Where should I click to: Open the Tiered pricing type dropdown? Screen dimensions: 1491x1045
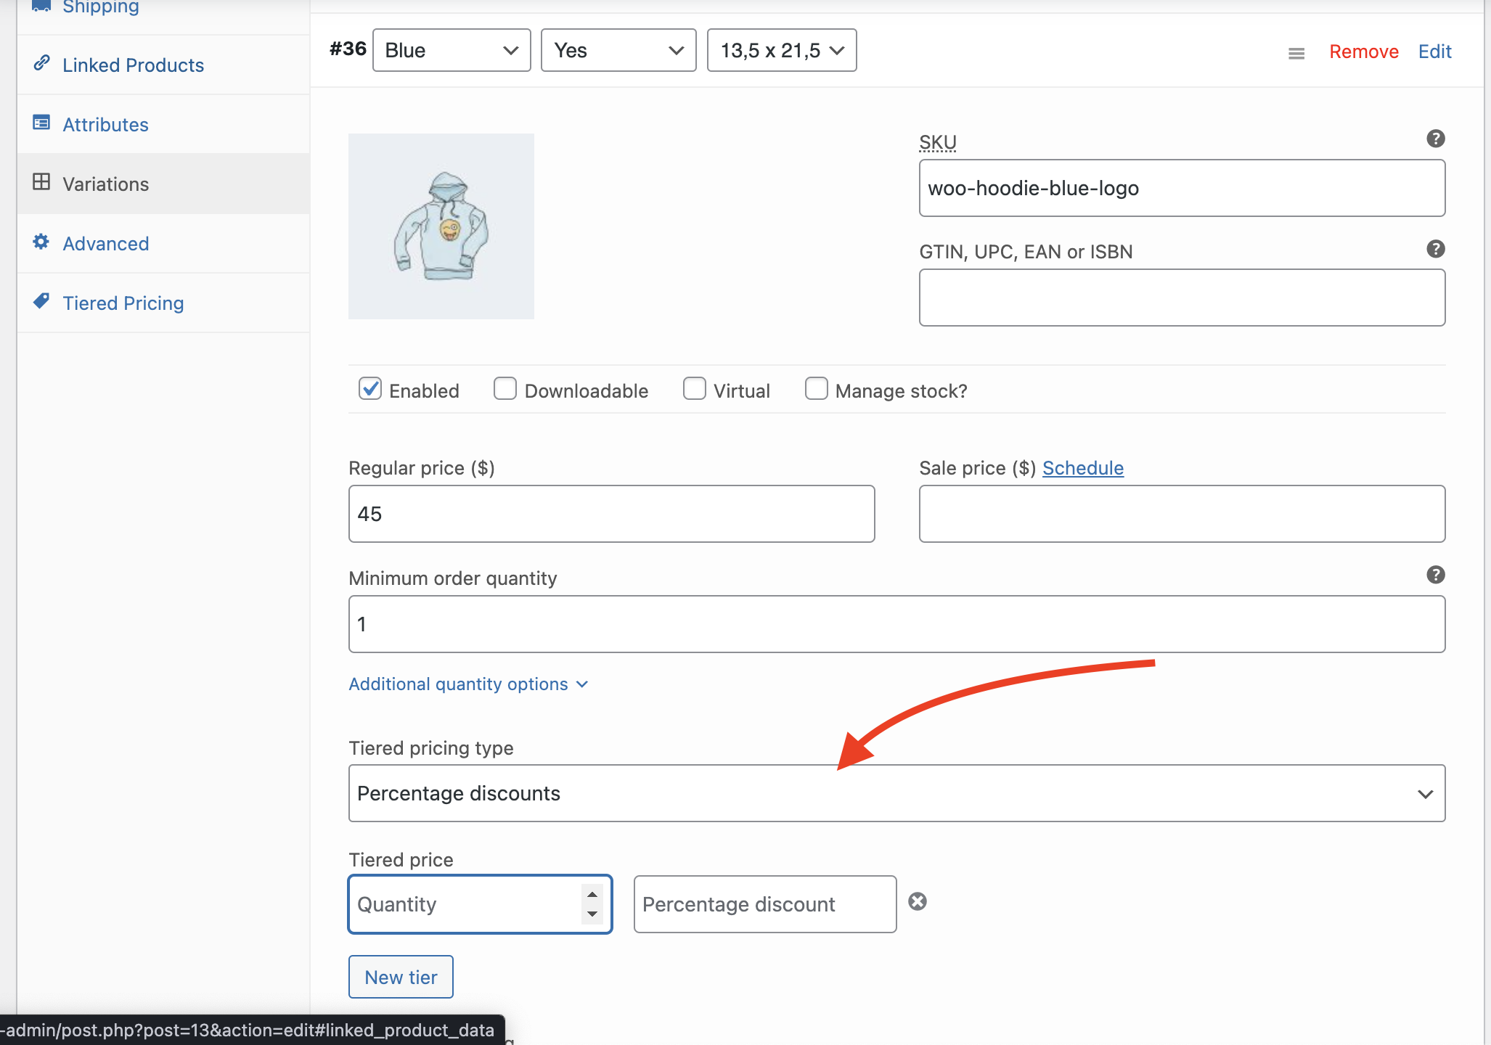tap(896, 793)
